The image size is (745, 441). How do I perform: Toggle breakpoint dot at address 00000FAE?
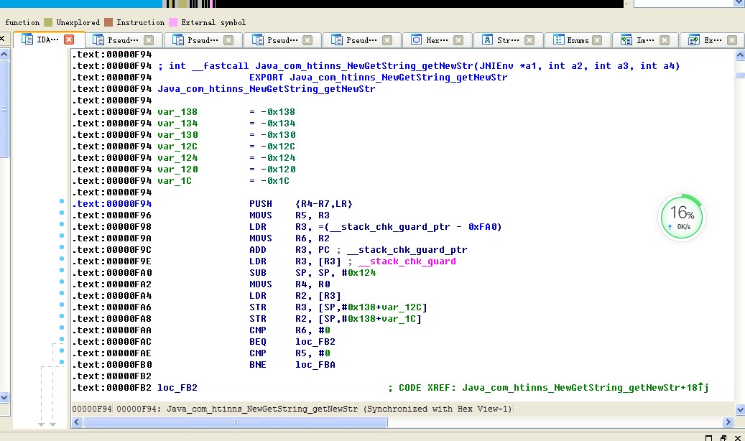(x=62, y=351)
